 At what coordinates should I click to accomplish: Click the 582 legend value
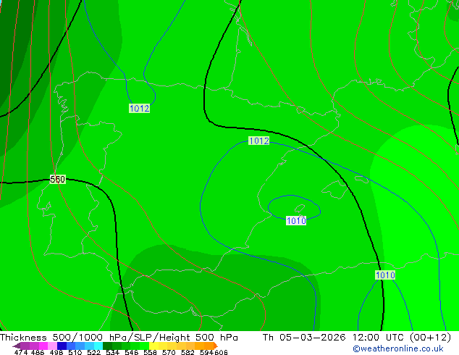pyautogui.click(x=188, y=352)
